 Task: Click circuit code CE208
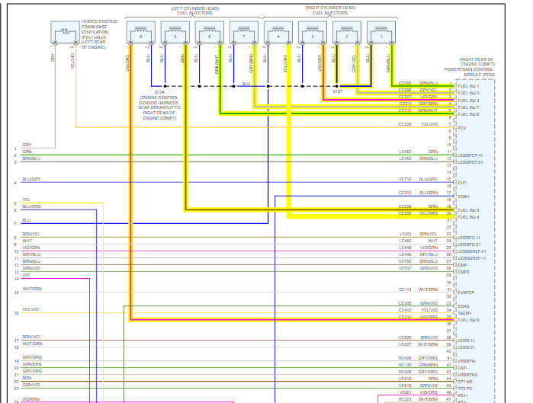(x=405, y=213)
